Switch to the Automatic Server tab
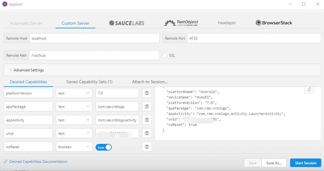This screenshot has width=324, height=171. tap(26, 23)
